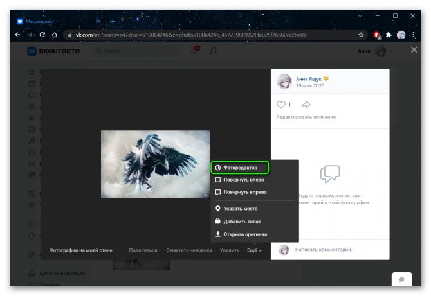The height and width of the screenshot is (296, 431).
Task: Choose Указать место in the menu
Action: point(237,209)
